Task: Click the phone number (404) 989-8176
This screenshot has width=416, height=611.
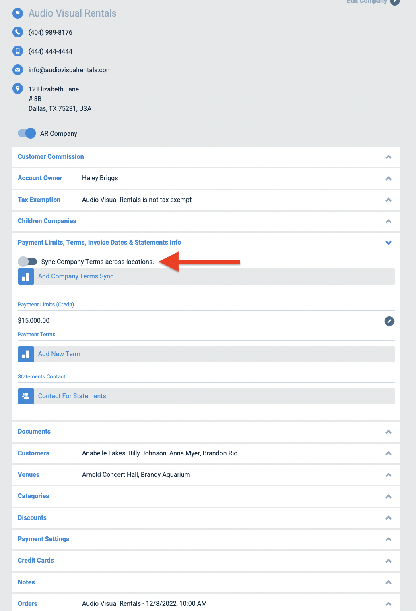Action: (50, 32)
